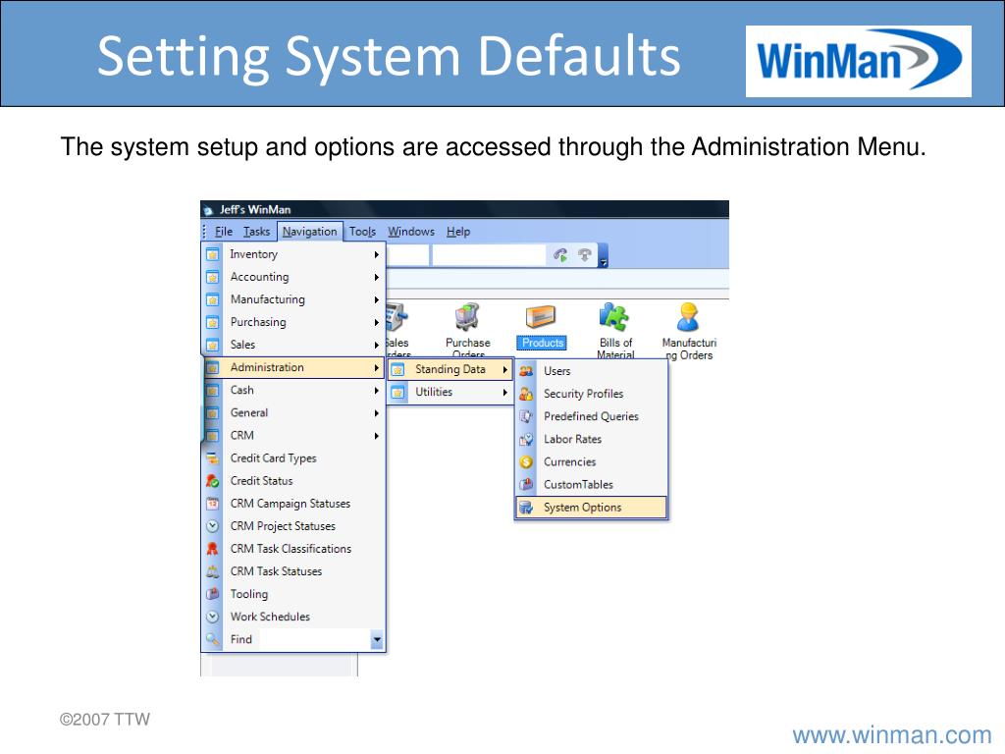Click the Predefined Queries icon
This screenshot has width=1005, height=754.
(x=526, y=416)
